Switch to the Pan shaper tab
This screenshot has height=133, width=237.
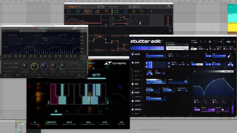[88, 11]
